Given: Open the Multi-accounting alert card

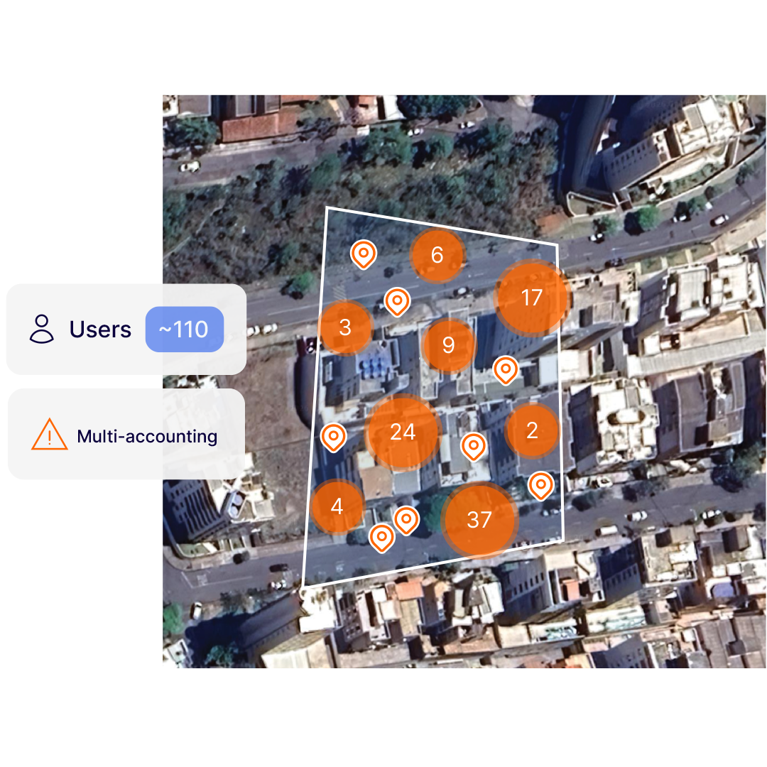Looking at the screenshot, I should pyautogui.click(x=126, y=434).
